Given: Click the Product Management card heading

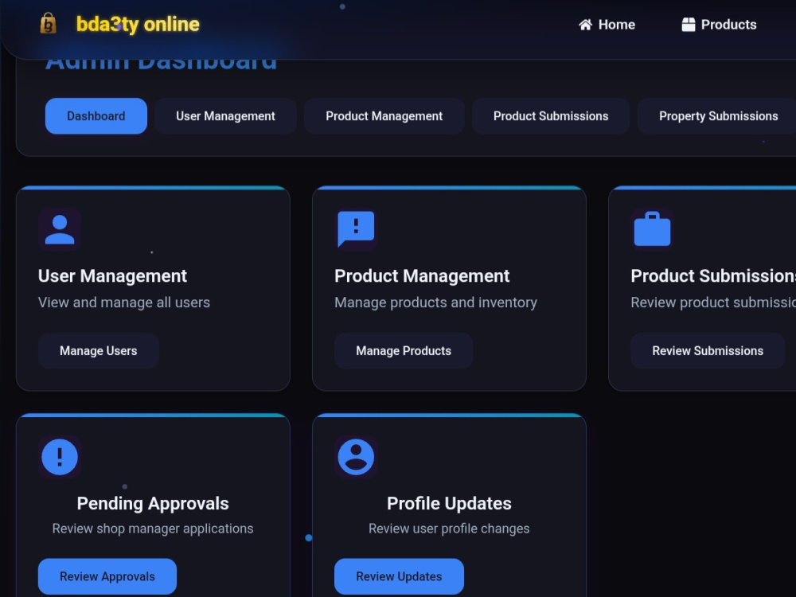Looking at the screenshot, I should coord(422,275).
